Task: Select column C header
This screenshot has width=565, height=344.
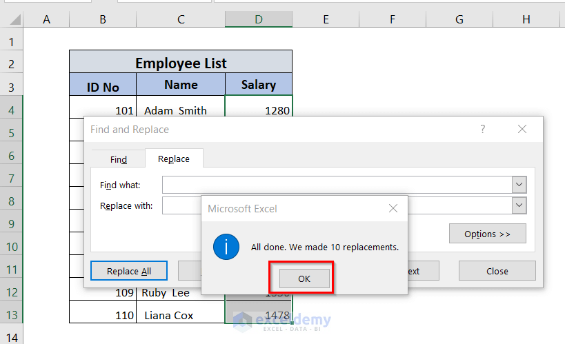Action: [181, 19]
